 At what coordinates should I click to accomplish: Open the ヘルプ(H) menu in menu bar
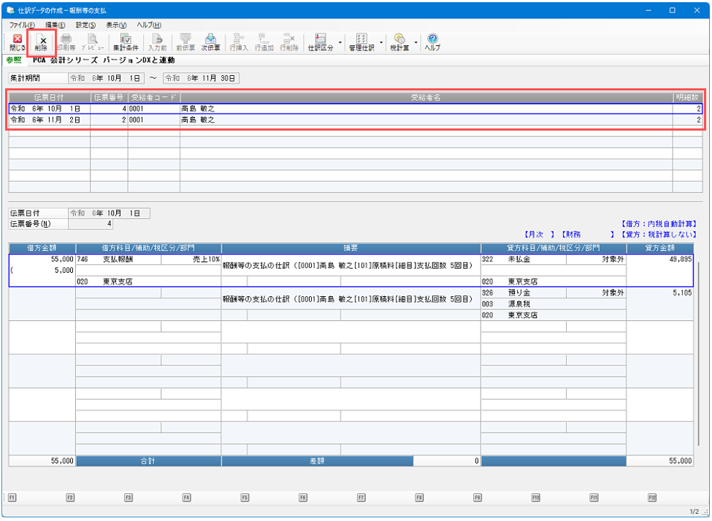click(149, 25)
